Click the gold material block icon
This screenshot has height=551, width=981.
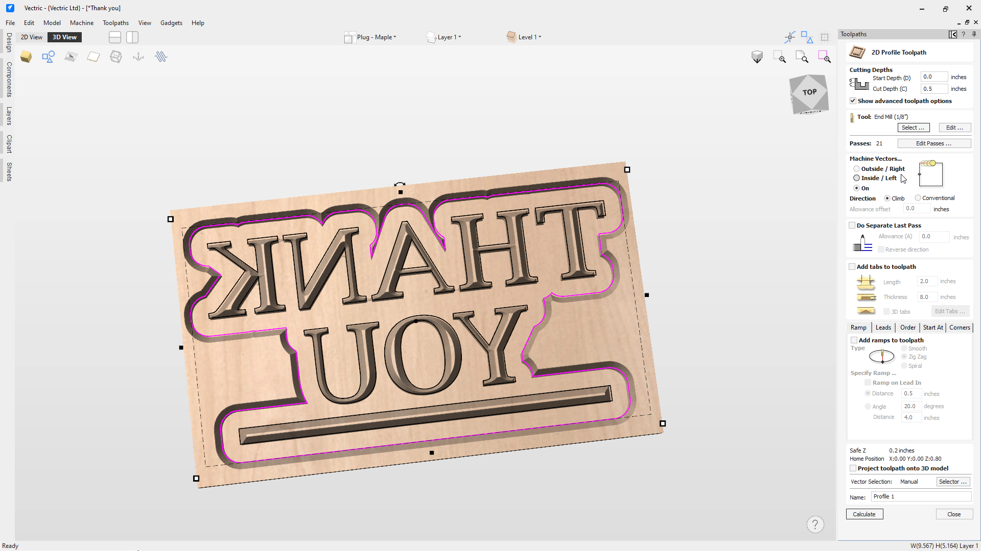(x=26, y=57)
